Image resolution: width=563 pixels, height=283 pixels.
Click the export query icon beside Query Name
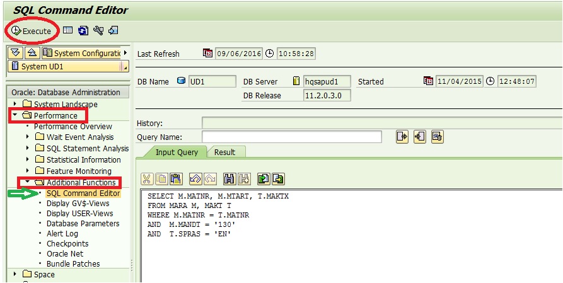[x=402, y=137]
